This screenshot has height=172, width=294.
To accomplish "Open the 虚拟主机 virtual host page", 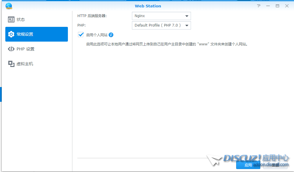I will (x=37, y=64).
